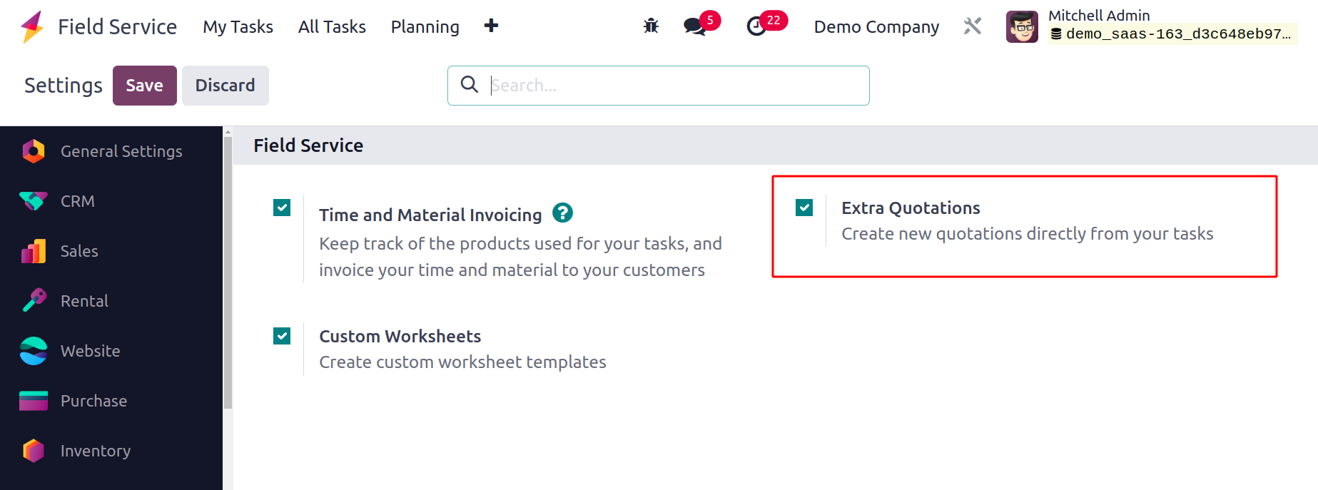Focus the settings search field
The height and width of the screenshot is (490, 1318).
coord(671,86)
